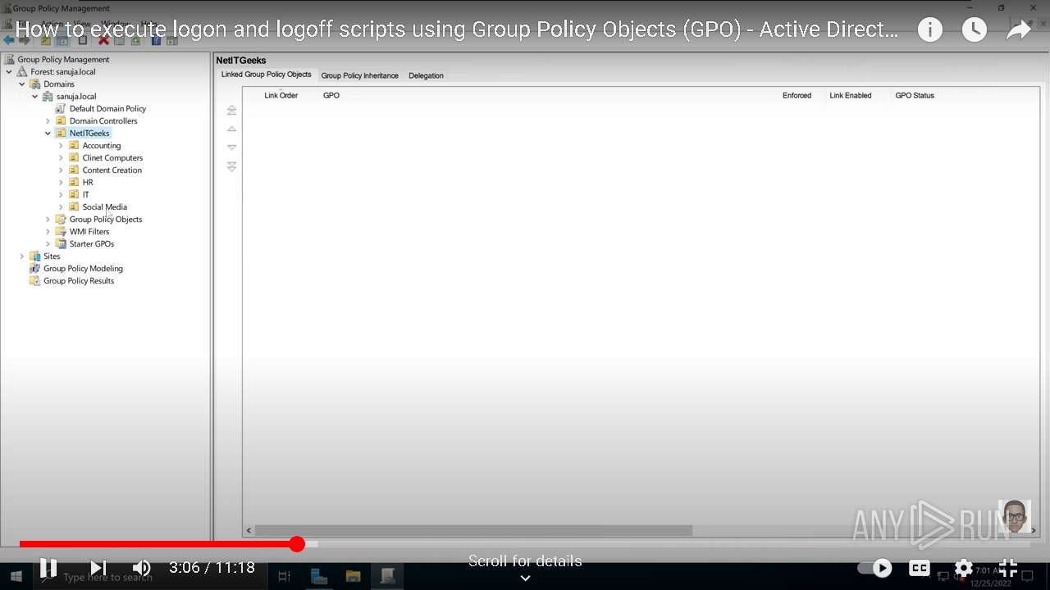Image resolution: width=1050 pixels, height=590 pixels.
Task: Open video settings gear
Action: point(963,568)
